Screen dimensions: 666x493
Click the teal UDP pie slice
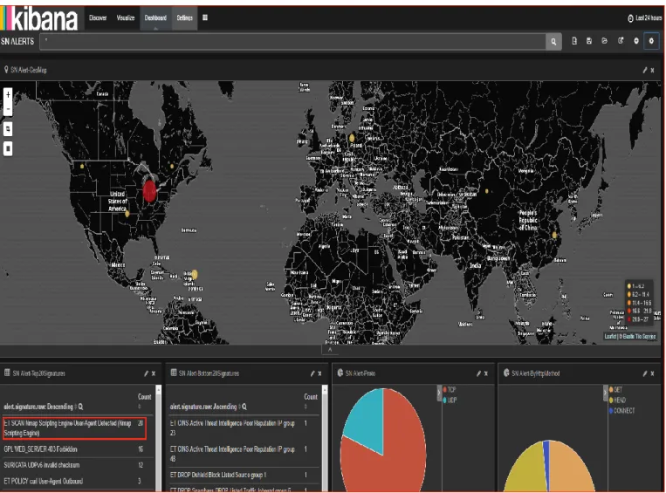click(x=367, y=421)
